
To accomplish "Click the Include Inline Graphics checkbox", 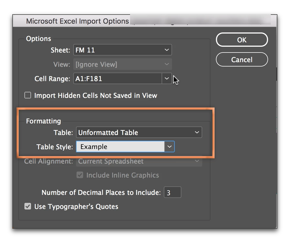I will (80, 175).
